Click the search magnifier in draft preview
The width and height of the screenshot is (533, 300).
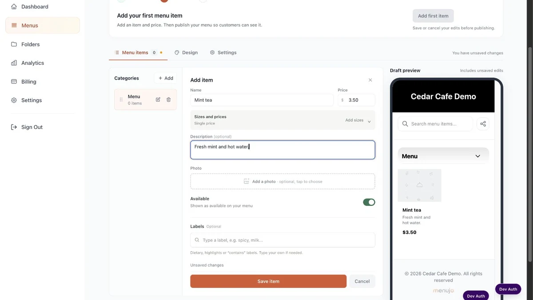pyautogui.click(x=405, y=124)
